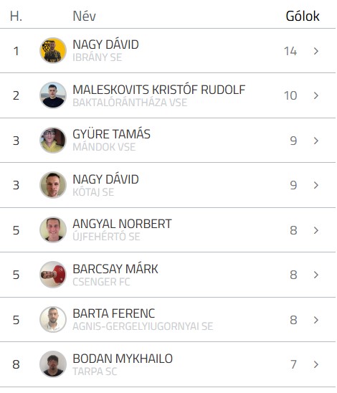This screenshot has width=337, height=393.
Task: Click Maleskovits Kristóf Rudolf's avatar
Action: point(53,95)
